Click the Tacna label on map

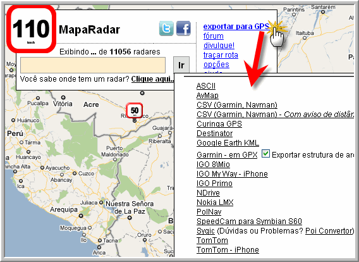pos(110,240)
